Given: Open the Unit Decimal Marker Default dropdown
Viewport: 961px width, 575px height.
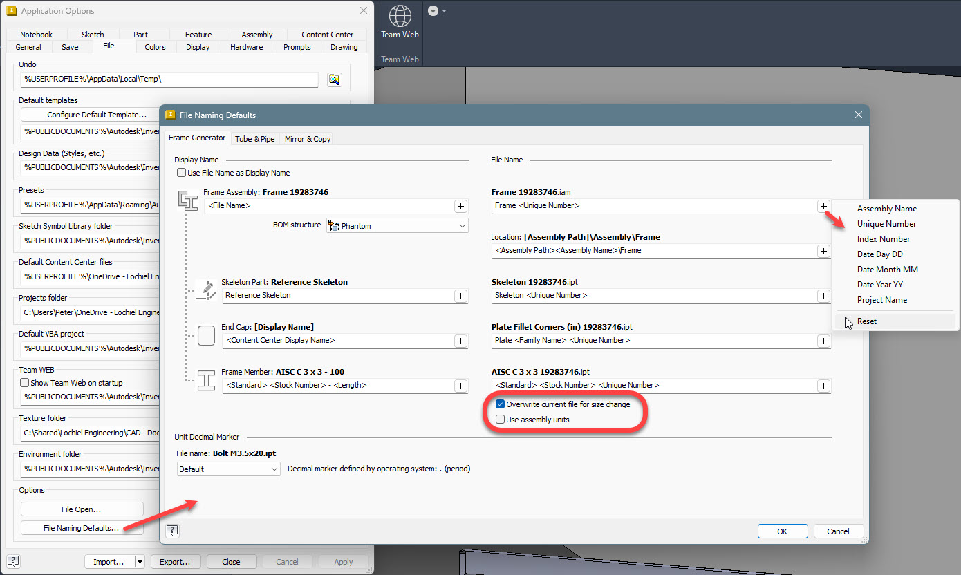Looking at the screenshot, I should point(228,469).
